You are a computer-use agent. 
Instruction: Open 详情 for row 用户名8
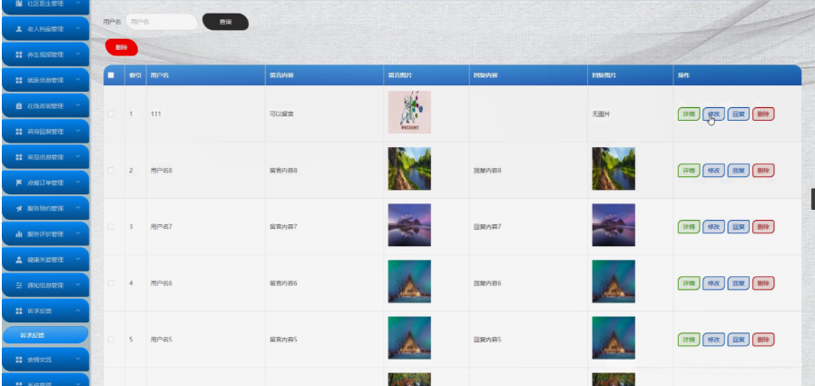689,170
